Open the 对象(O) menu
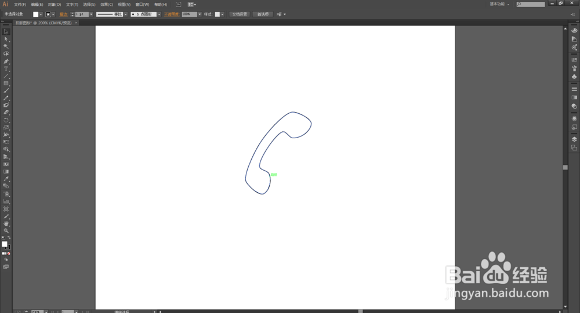 (x=55, y=5)
